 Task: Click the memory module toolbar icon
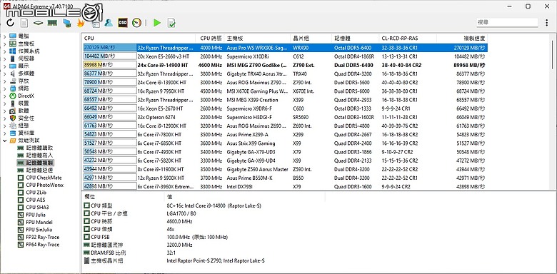(52, 23)
